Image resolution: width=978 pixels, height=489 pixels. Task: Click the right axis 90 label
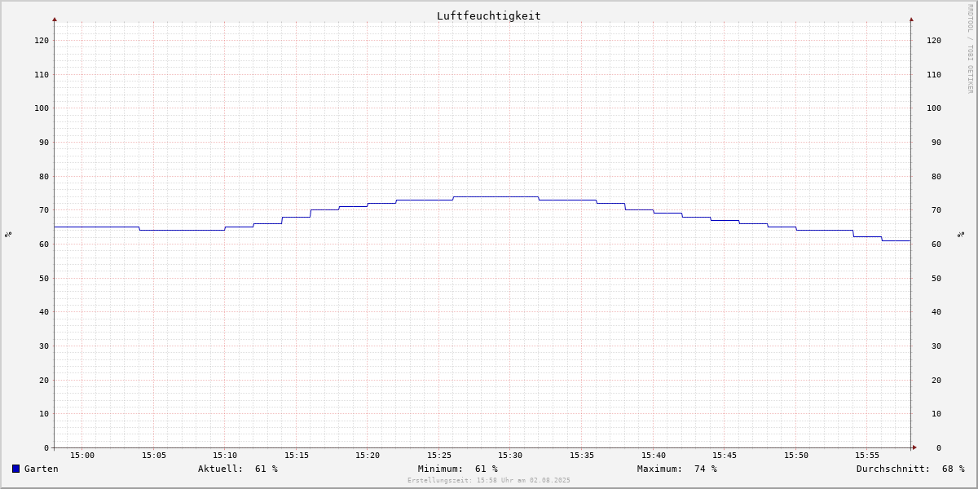pyautogui.click(x=936, y=142)
